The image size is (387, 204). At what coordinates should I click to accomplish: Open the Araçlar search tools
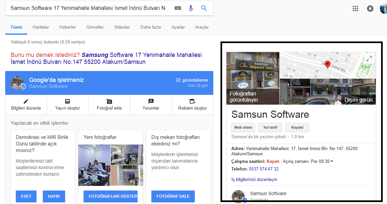[x=202, y=27]
